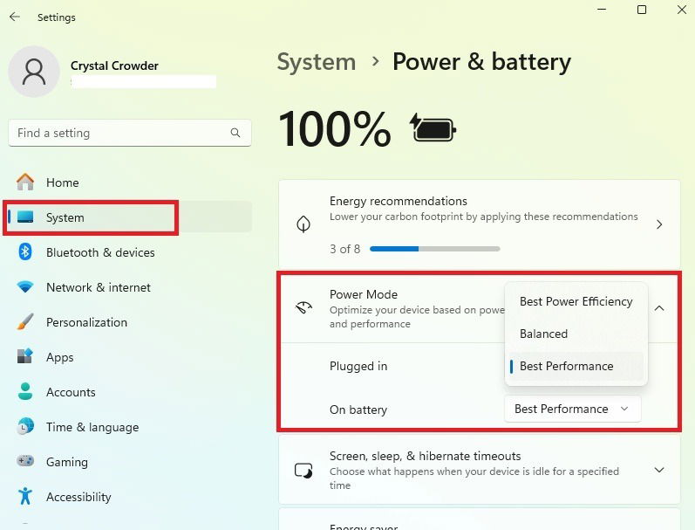Select Best Power Efficiency option
This screenshot has width=695, height=530.
(576, 301)
